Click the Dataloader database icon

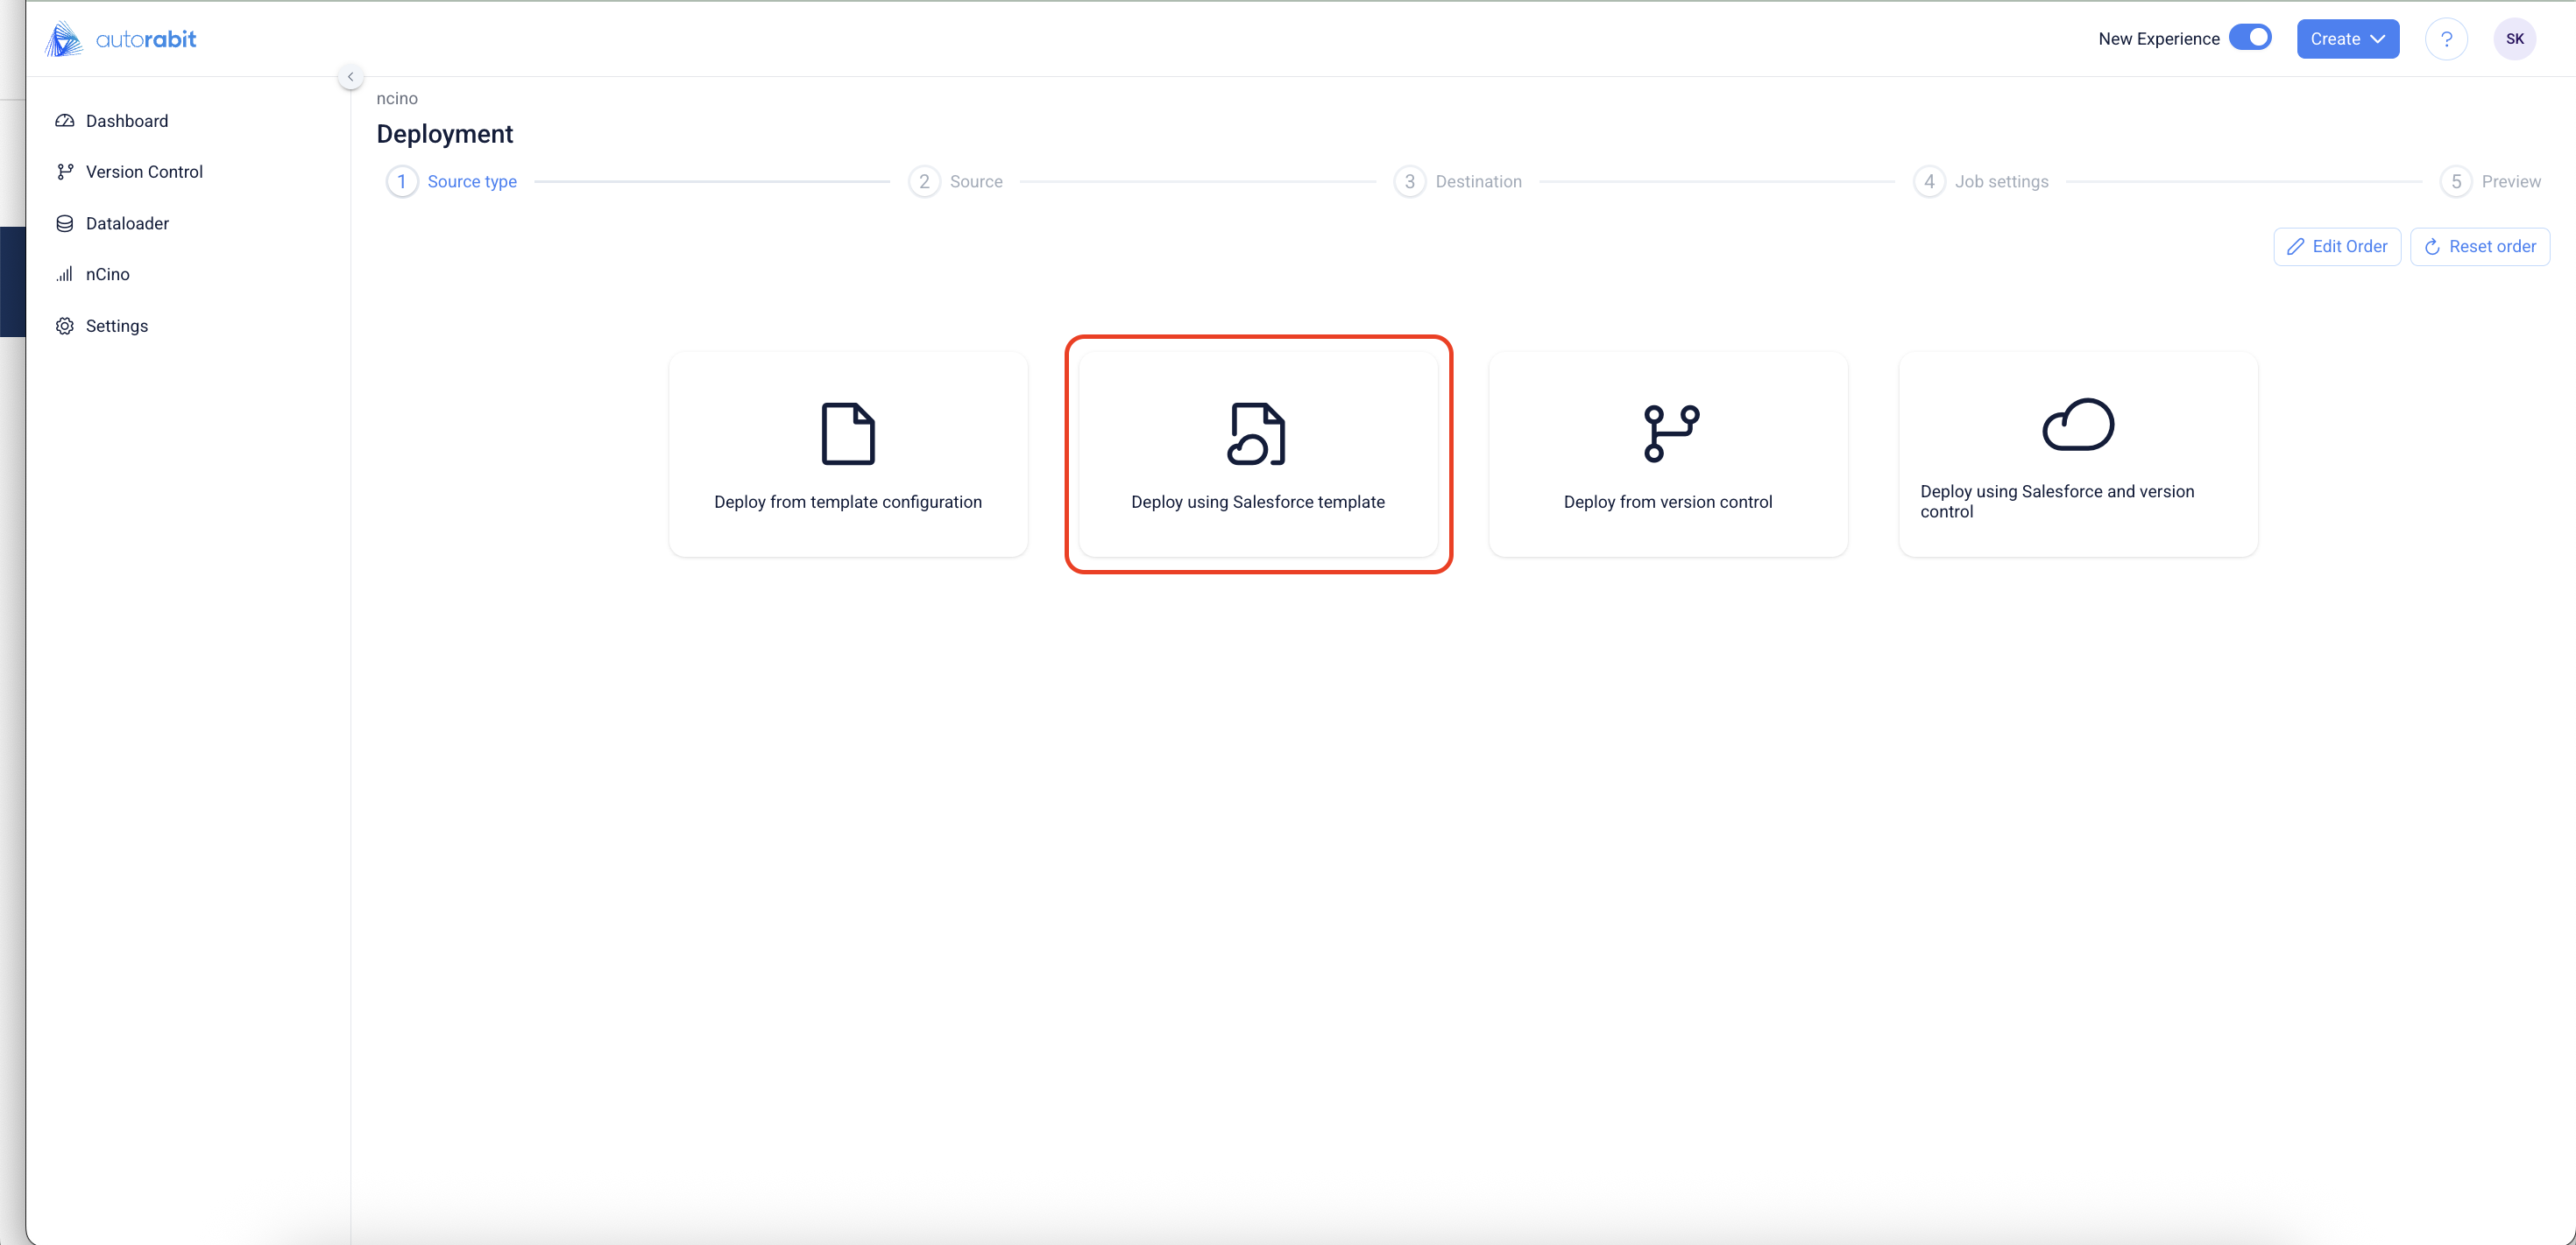click(x=65, y=224)
